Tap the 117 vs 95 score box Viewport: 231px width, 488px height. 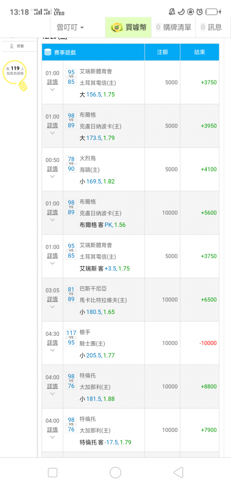71,338
